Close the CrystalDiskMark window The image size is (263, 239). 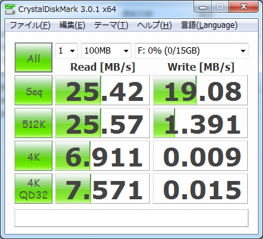[x=243, y=7]
